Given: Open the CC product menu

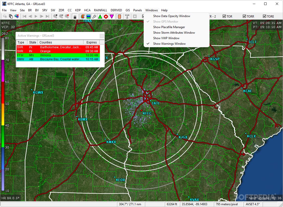Looking at the screenshot, I should (x=70, y=10).
